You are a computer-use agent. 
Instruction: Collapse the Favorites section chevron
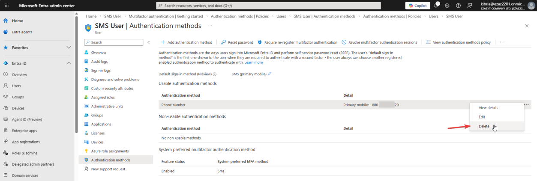69,47
